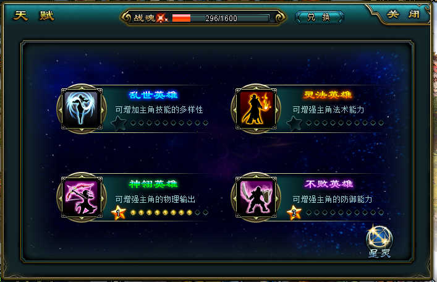437x282 pixels.
Task: Click the gold level-3 star of 不败英雄
Action: click(x=294, y=213)
